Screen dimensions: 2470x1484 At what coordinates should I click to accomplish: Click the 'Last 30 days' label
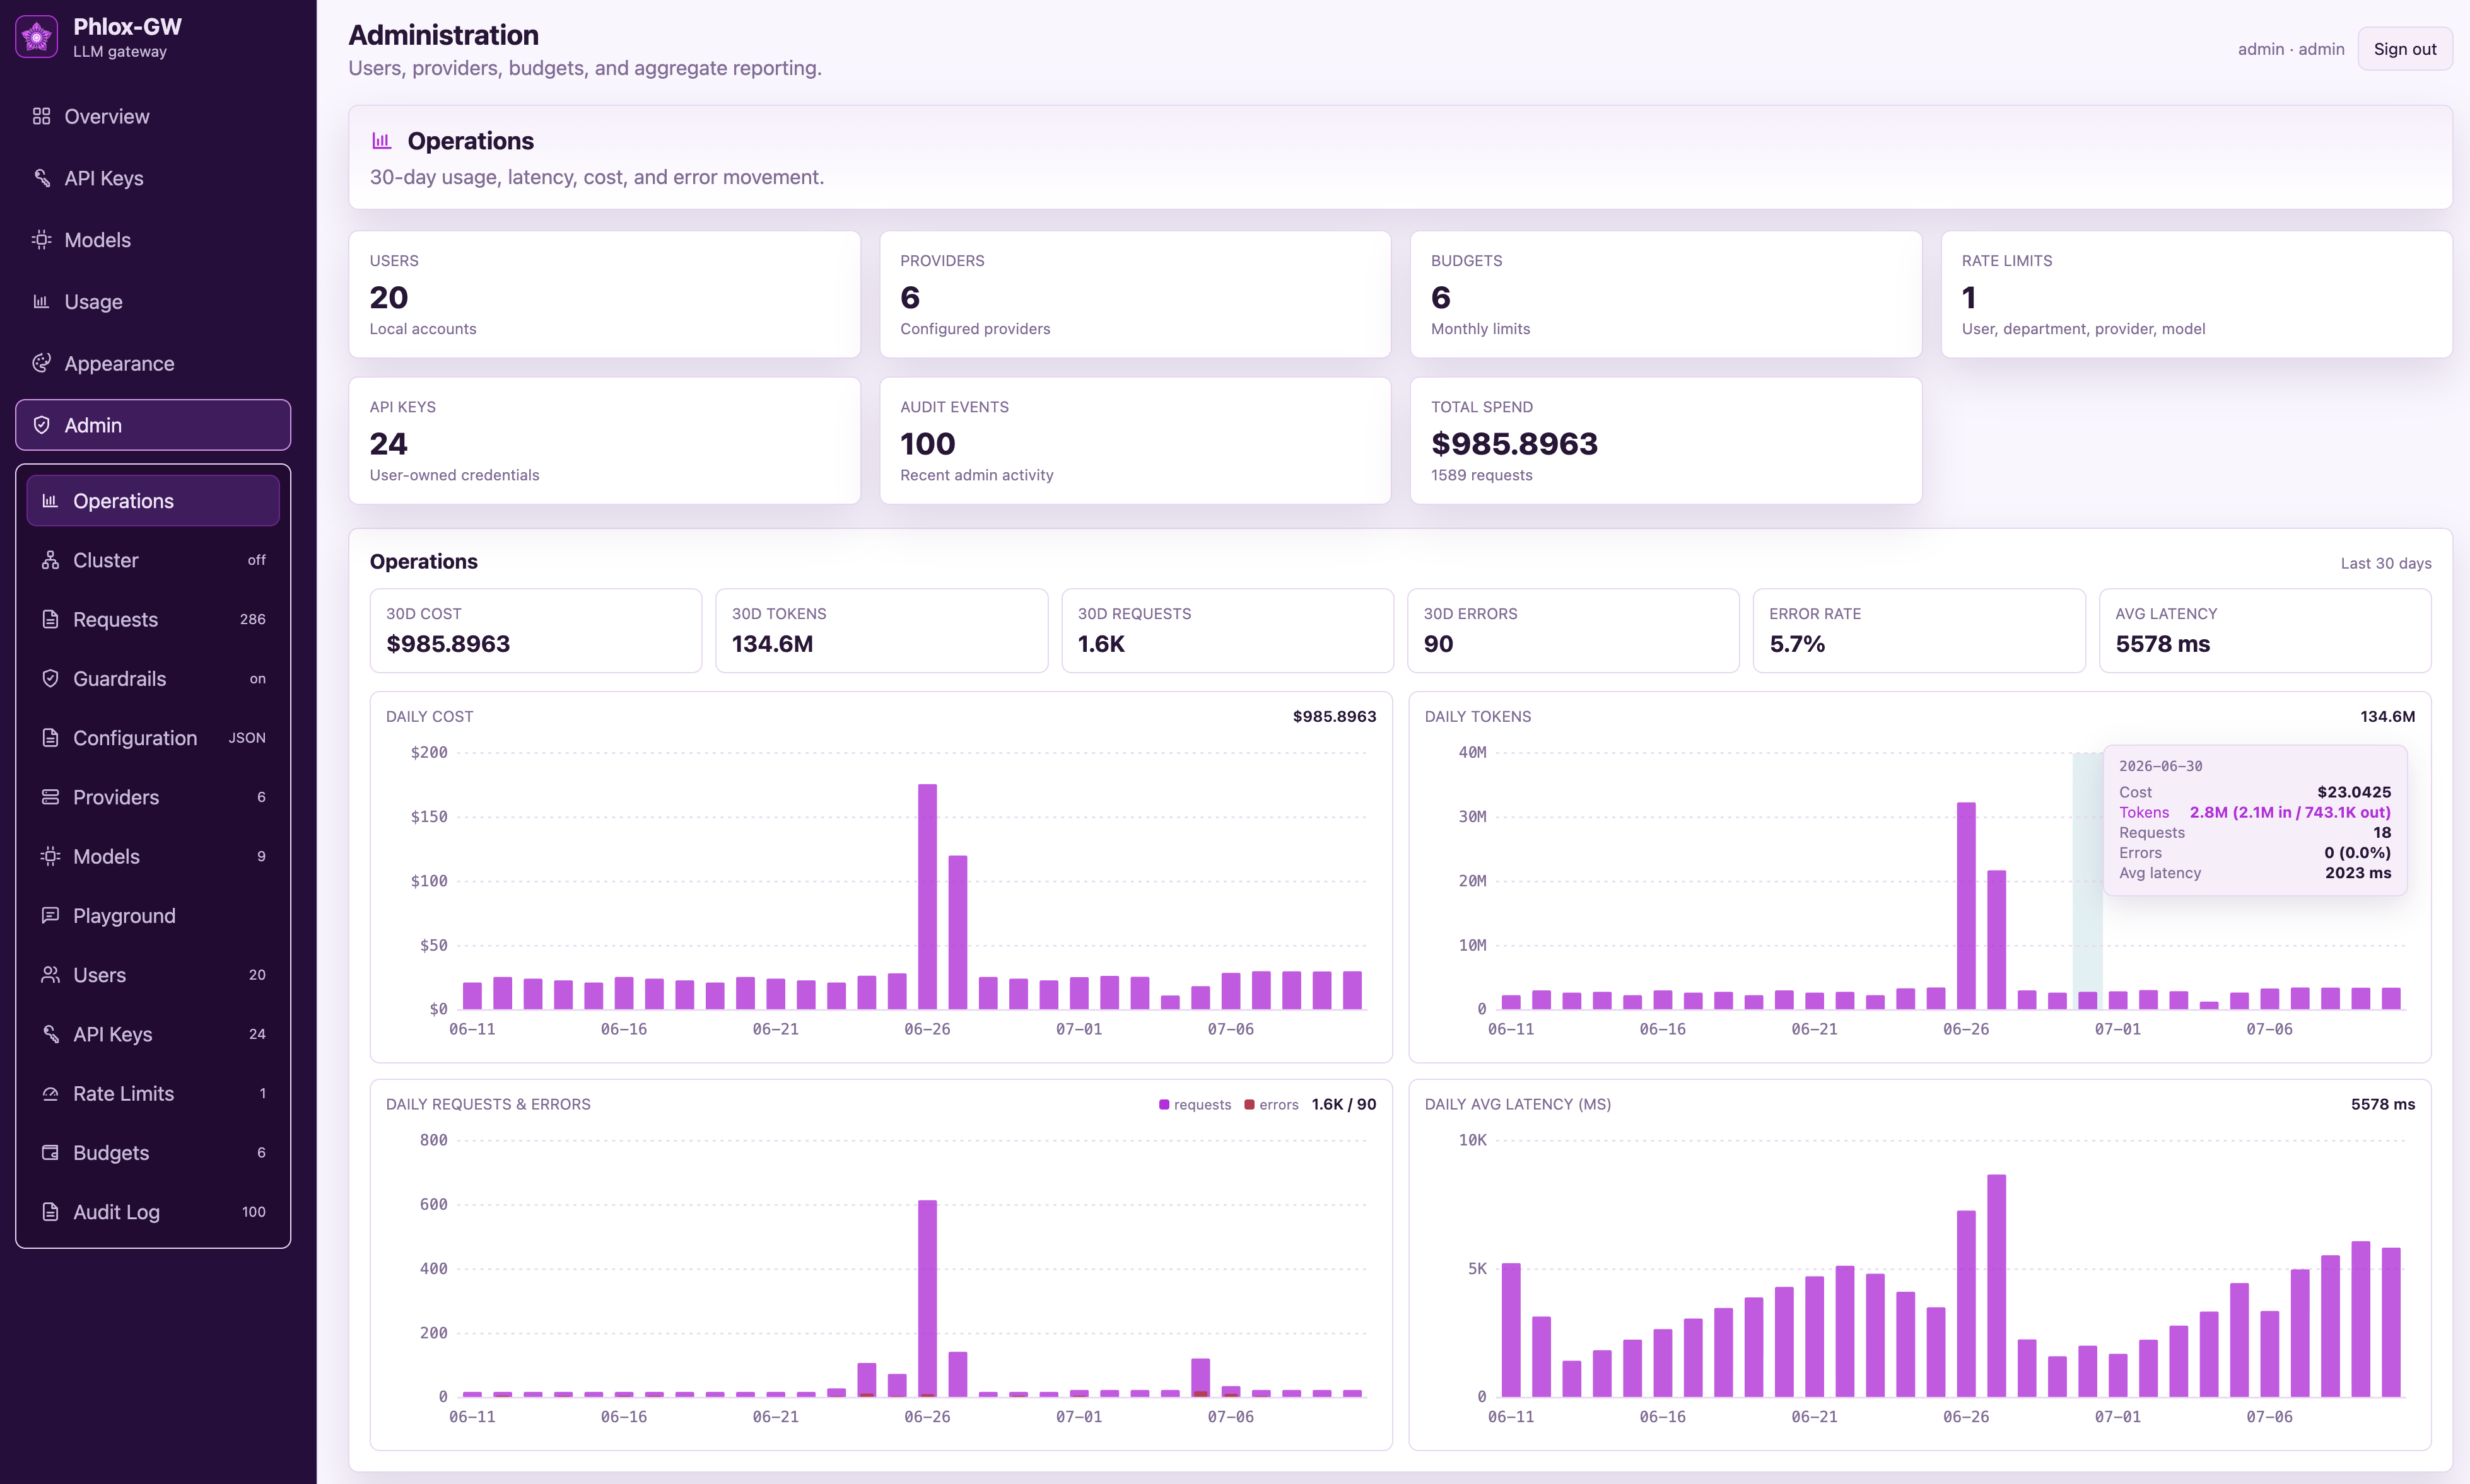point(2386,563)
